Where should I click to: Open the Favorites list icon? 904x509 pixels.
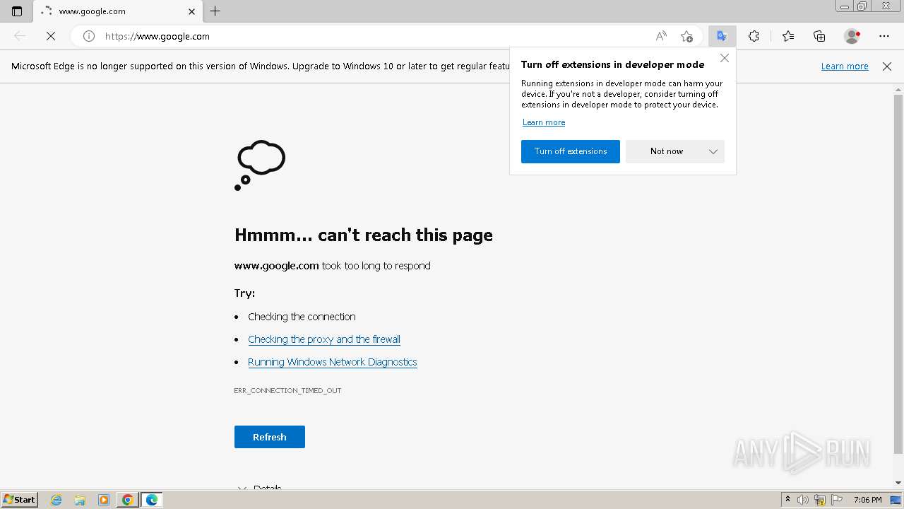click(788, 36)
